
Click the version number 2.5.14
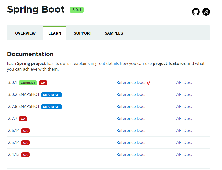[14, 143]
